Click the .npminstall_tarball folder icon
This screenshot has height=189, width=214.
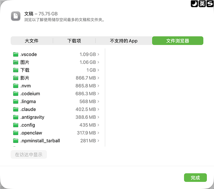16,141
